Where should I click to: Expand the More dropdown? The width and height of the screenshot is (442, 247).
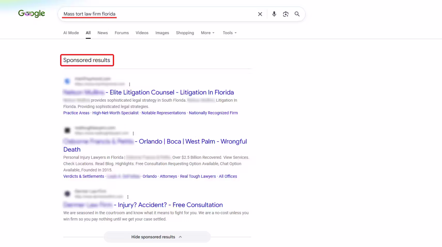pos(208,33)
